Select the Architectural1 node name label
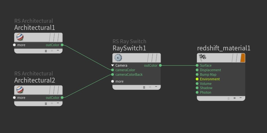 point(34,28)
